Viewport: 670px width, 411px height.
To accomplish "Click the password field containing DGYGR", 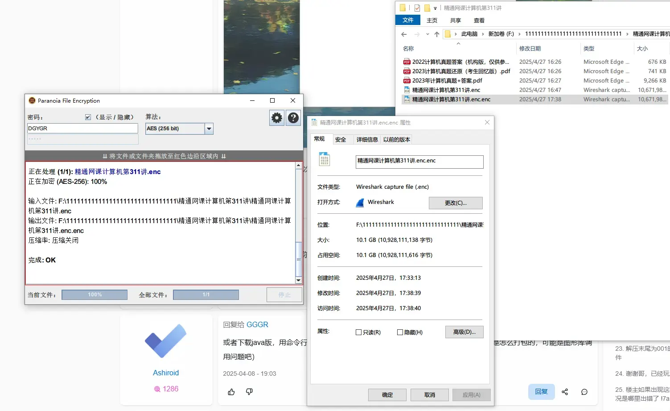I will [82, 129].
